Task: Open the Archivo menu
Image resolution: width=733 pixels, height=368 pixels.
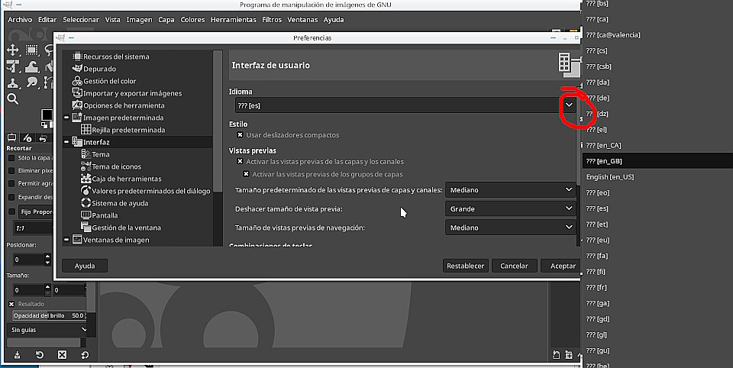Action: (20, 20)
